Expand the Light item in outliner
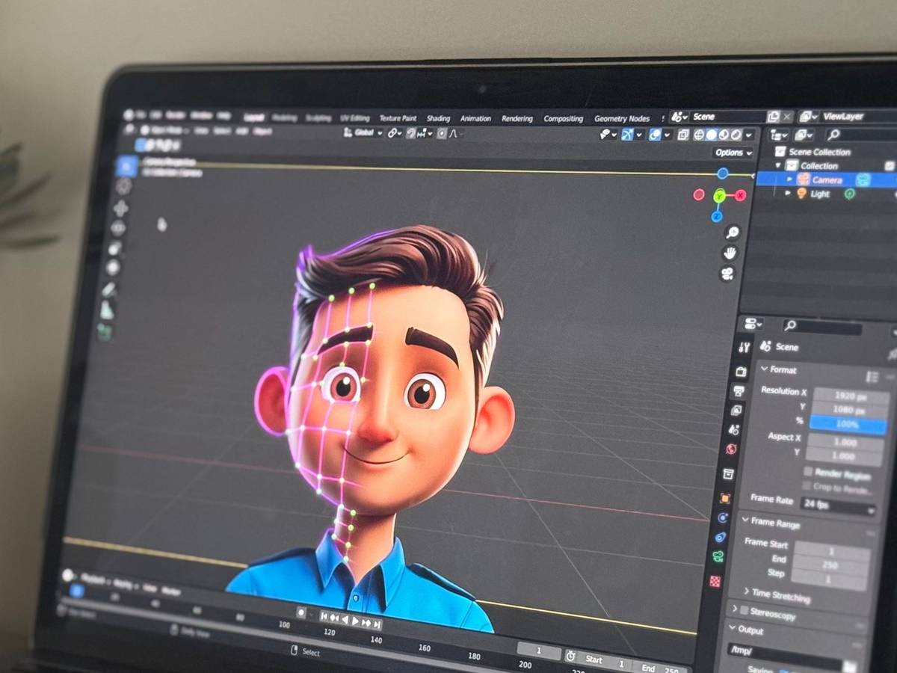 tap(787, 194)
